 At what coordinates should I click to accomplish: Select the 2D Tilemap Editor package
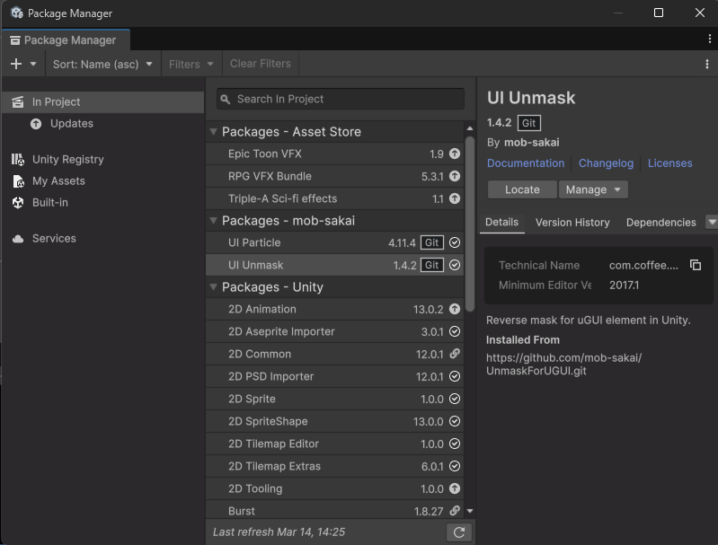coord(334,444)
